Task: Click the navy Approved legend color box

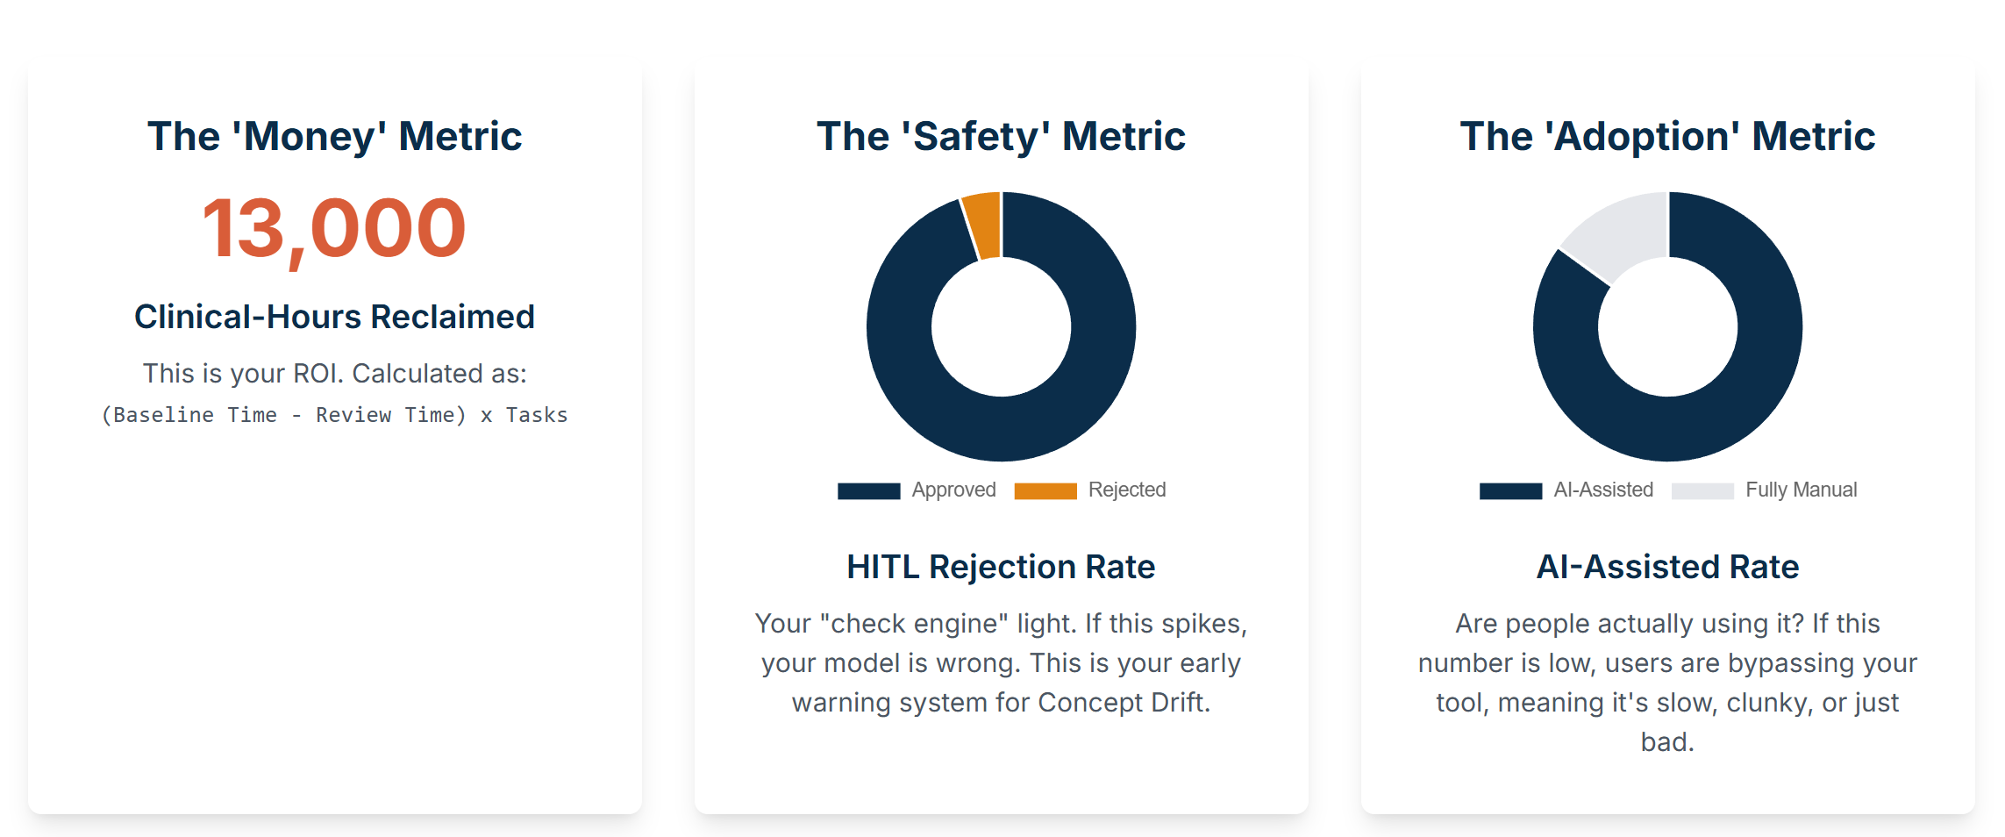Action: [x=868, y=490]
